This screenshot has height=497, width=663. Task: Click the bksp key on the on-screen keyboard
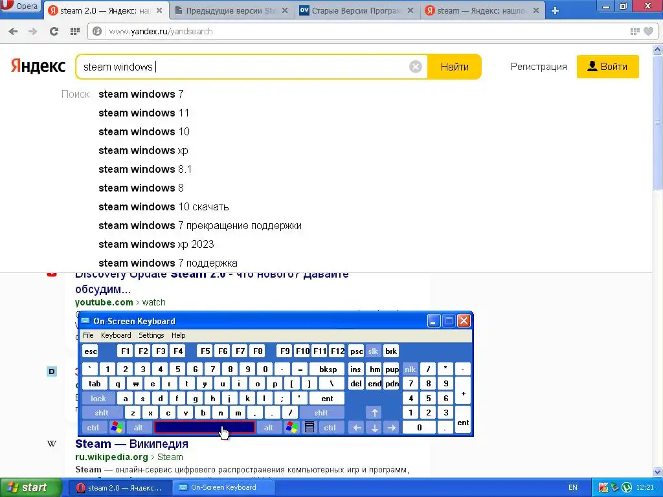tap(328, 369)
